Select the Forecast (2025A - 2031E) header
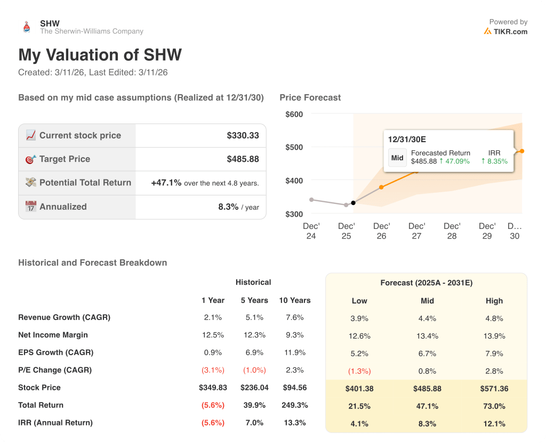Image resolution: width=546 pixels, height=443 pixels. [x=427, y=283]
